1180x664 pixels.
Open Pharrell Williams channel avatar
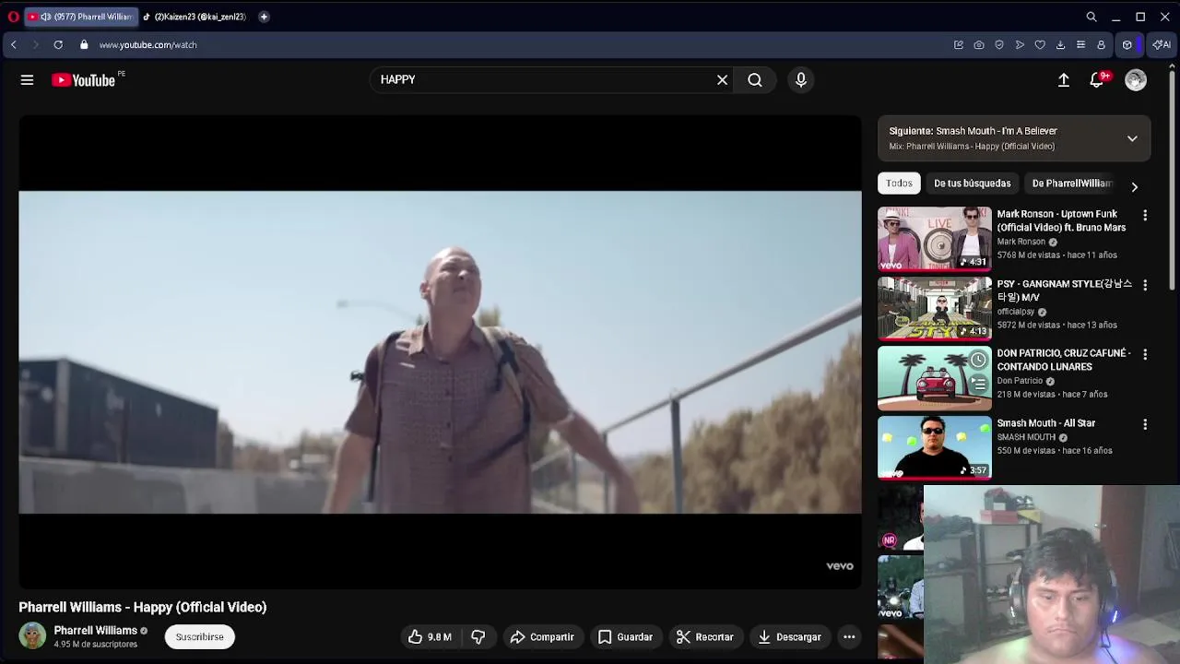coord(32,636)
